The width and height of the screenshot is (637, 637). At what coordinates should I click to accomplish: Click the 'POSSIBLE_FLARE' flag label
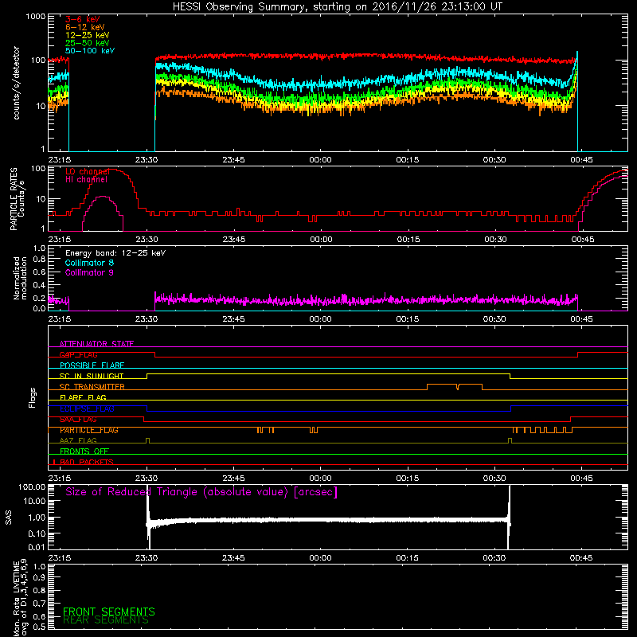pos(92,365)
